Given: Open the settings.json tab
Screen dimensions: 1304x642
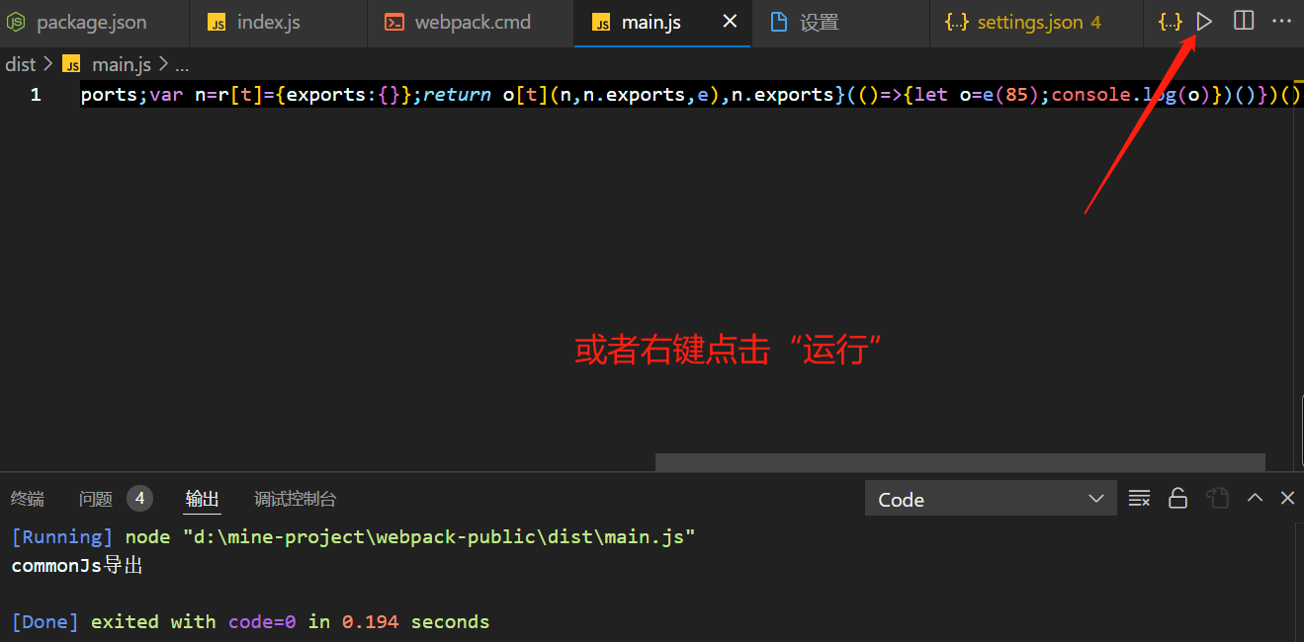Looking at the screenshot, I should [1036, 22].
